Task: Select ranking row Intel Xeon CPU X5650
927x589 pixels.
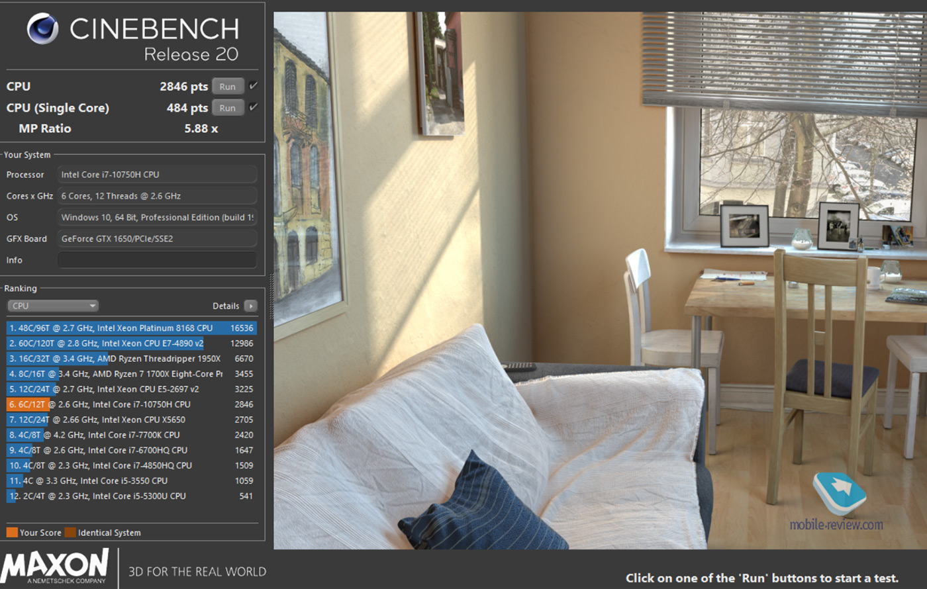Action: coord(131,420)
